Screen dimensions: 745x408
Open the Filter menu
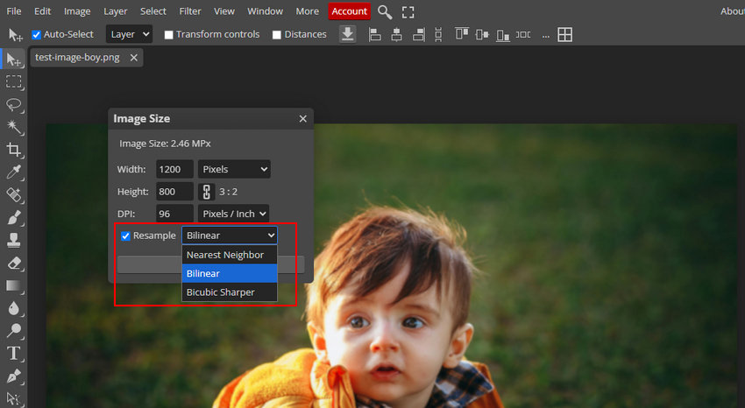(190, 11)
